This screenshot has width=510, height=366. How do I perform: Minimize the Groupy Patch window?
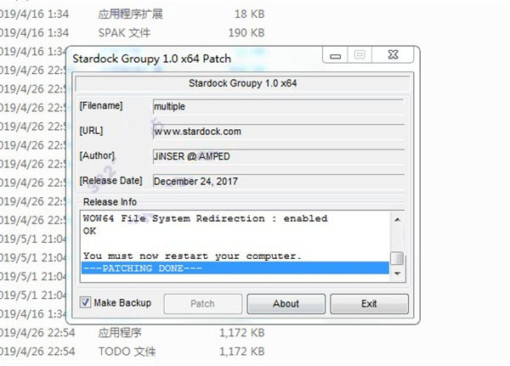336,55
